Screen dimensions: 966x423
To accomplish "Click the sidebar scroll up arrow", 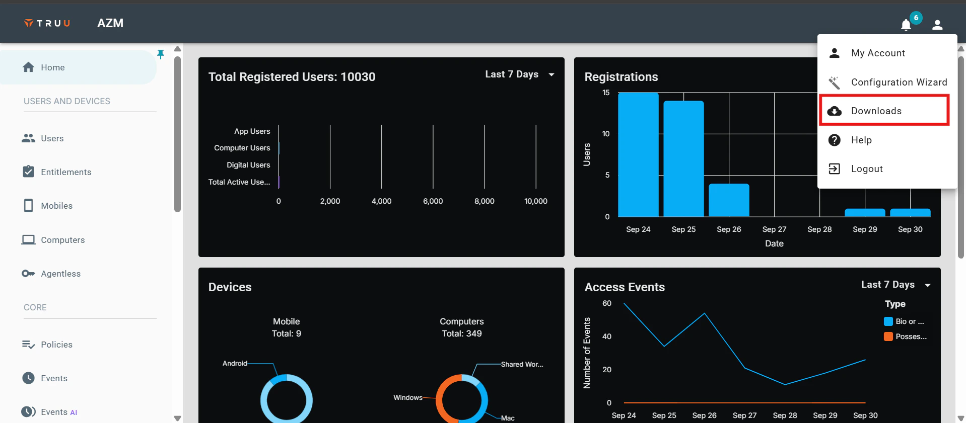I will click(x=177, y=49).
